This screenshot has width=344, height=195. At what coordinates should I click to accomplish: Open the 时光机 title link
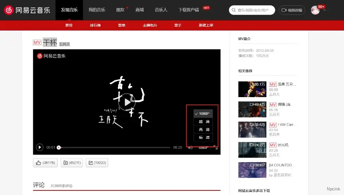283,145
